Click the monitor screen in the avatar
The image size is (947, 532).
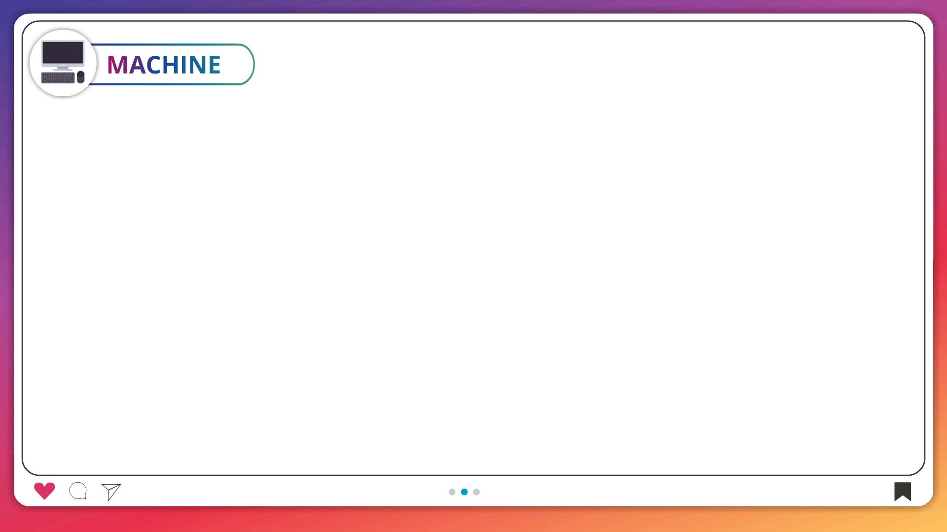[63, 52]
